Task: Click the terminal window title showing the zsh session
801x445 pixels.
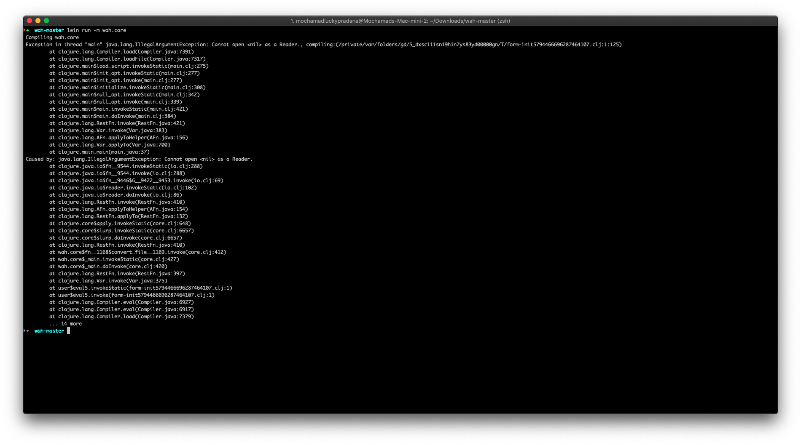Action: (400, 20)
